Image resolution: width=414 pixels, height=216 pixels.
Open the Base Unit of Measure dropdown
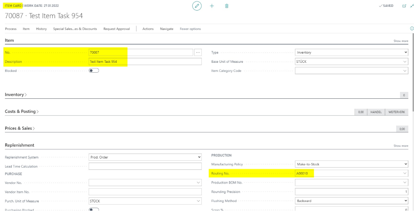point(351,62)
